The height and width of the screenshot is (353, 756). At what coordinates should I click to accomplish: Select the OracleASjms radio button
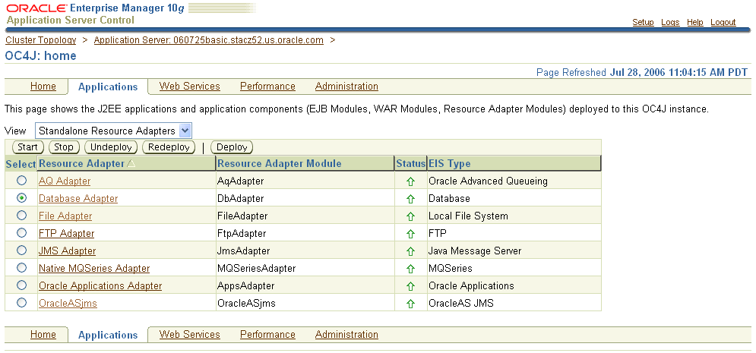click(x=21, y=302)
